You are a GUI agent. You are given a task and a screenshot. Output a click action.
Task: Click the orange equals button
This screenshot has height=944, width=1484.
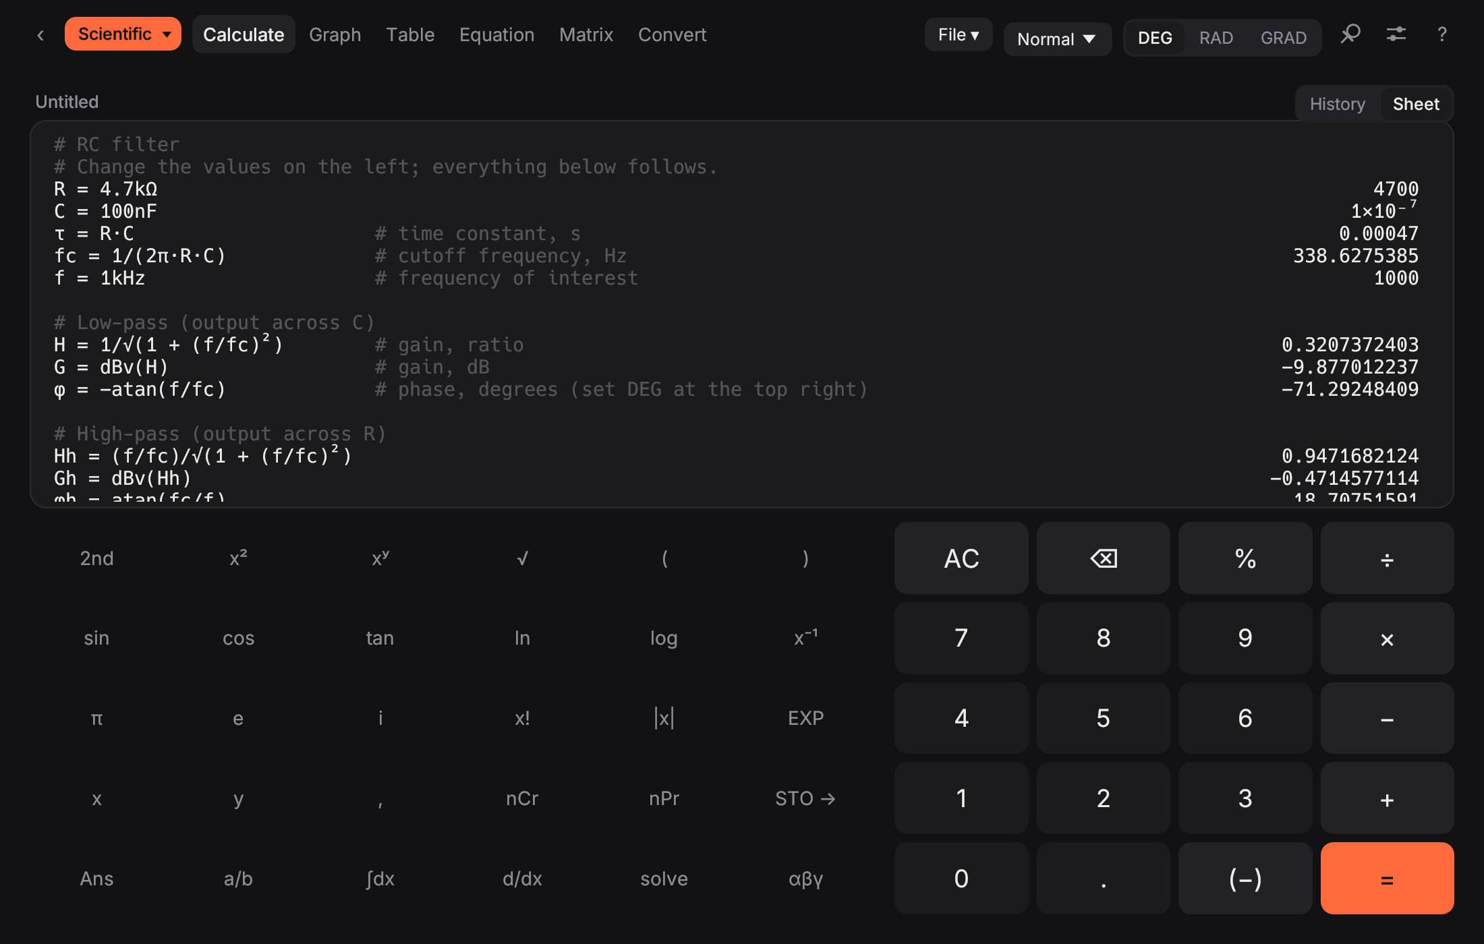click(1387, 879)
